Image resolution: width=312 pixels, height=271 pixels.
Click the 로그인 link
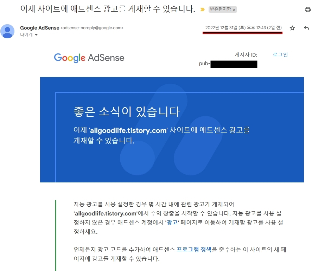coord(280,54)
